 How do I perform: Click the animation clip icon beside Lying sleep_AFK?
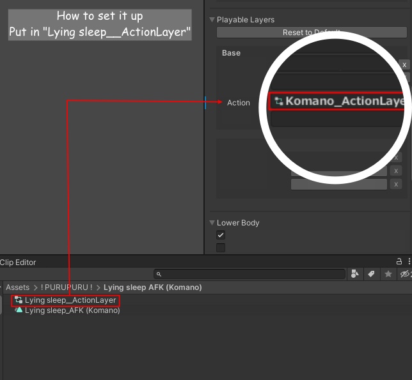19,310
